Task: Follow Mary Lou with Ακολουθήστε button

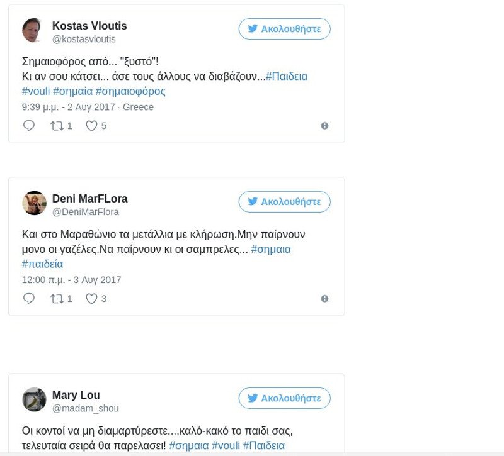Action: coord(285,398)
